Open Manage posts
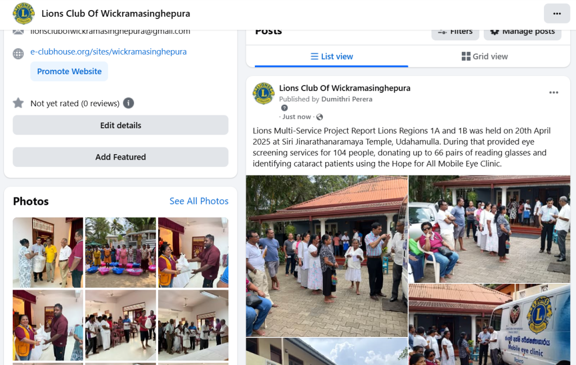576x365 pixels. pos(523,32)
